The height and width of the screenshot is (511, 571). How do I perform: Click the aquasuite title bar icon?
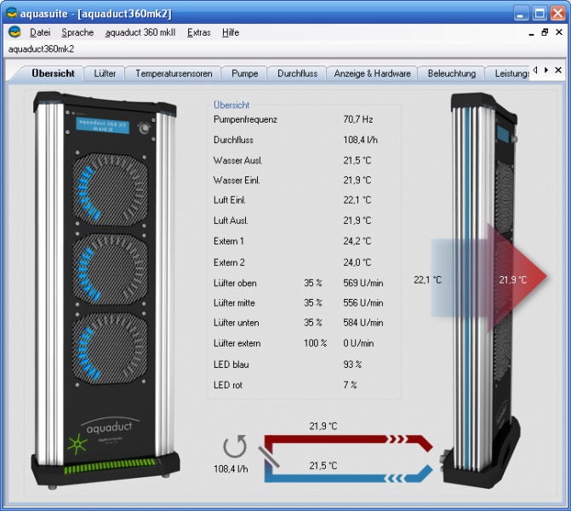[12, 13]
